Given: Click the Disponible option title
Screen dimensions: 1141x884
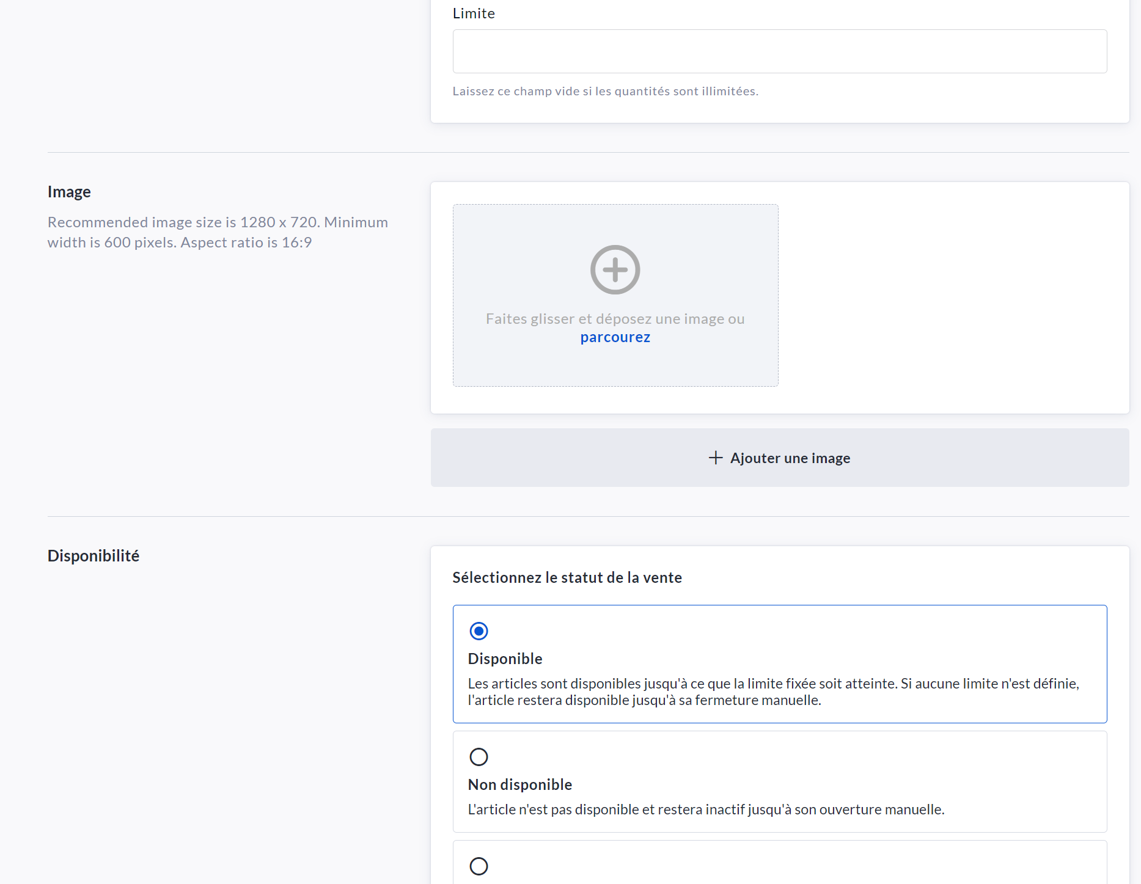Looking at the screenshot, I should point(505,659).
